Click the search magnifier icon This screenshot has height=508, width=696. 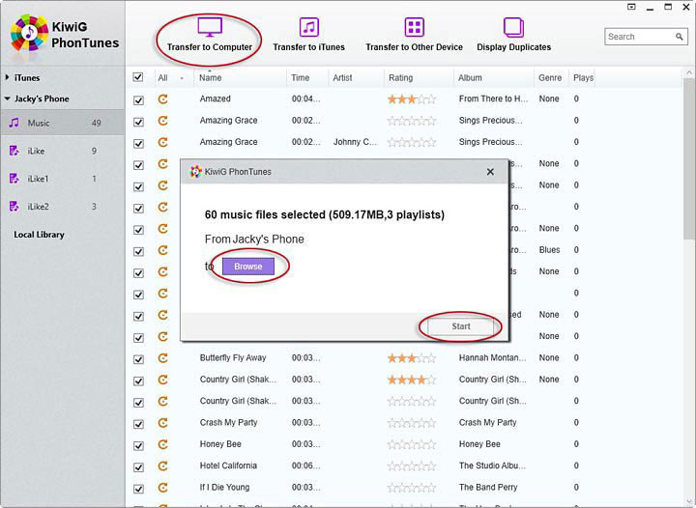coord(680,37)
